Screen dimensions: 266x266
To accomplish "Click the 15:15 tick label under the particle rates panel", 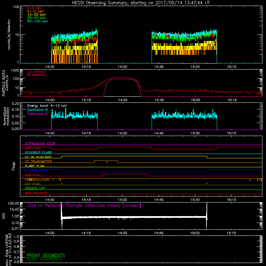I will tap(232, 100).
